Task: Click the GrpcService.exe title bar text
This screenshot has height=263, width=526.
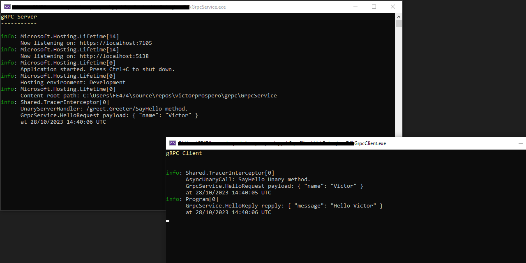Action: point(208,7)
